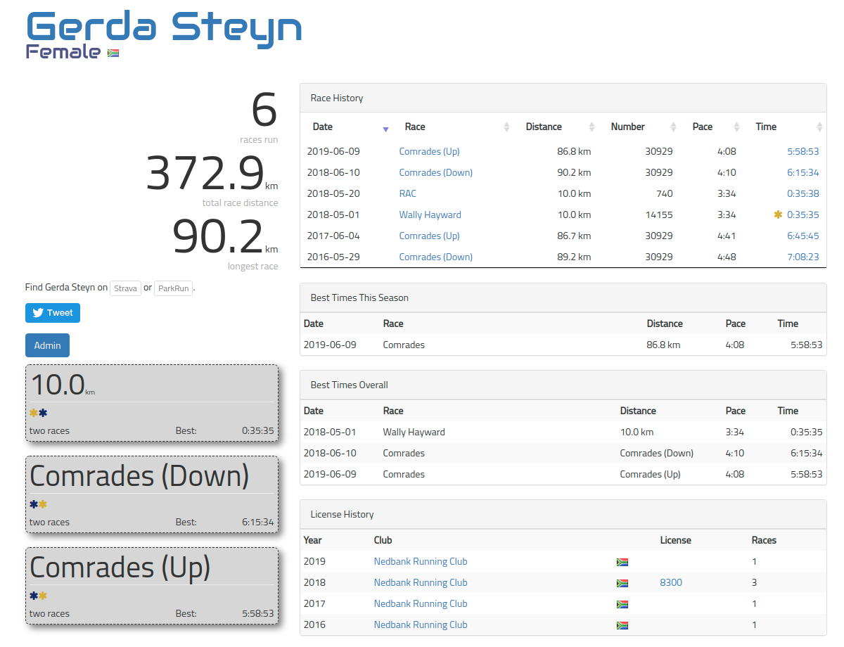Click the gold star in the 10.0 km card
The width and height of the screenshot is (844, 647).
33,413
